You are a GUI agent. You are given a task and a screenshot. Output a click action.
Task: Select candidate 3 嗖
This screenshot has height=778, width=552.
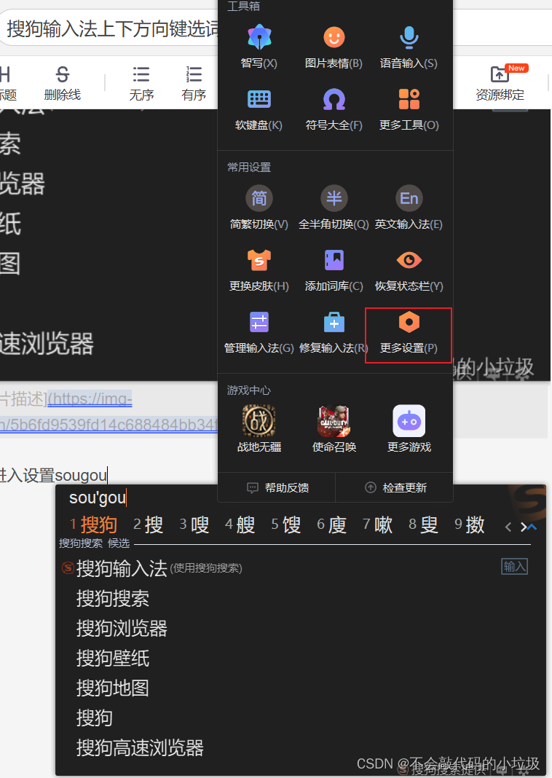tap(194, 524)
